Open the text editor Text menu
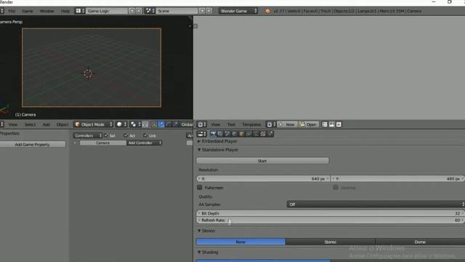Viewport: 465px width, 262px height. coord(231,124)
